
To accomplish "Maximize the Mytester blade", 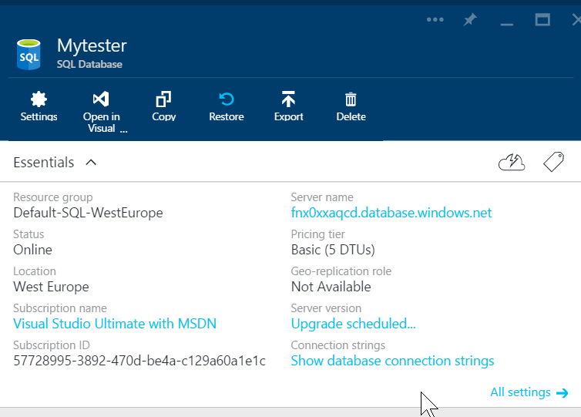I will click(x=542, y=20).
